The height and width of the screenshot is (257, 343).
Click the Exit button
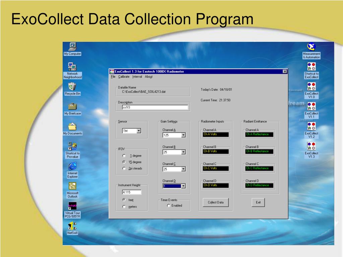258,202
